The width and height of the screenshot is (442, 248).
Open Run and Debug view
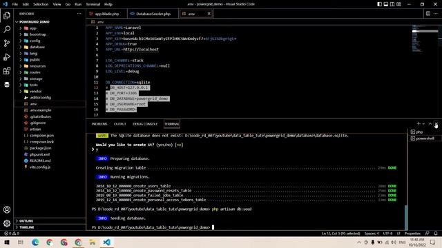tap(7, 56)
